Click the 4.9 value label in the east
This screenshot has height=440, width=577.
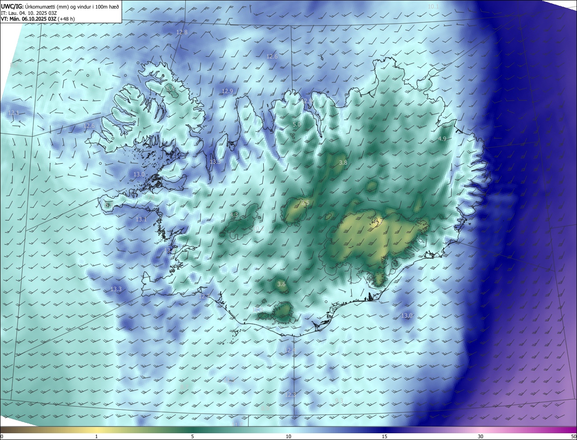pyautogui.click(x=442, y=139)
